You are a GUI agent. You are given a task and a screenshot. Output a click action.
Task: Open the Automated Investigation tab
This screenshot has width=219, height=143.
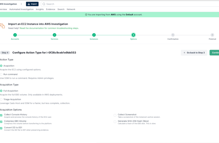[x=21, y=9]
